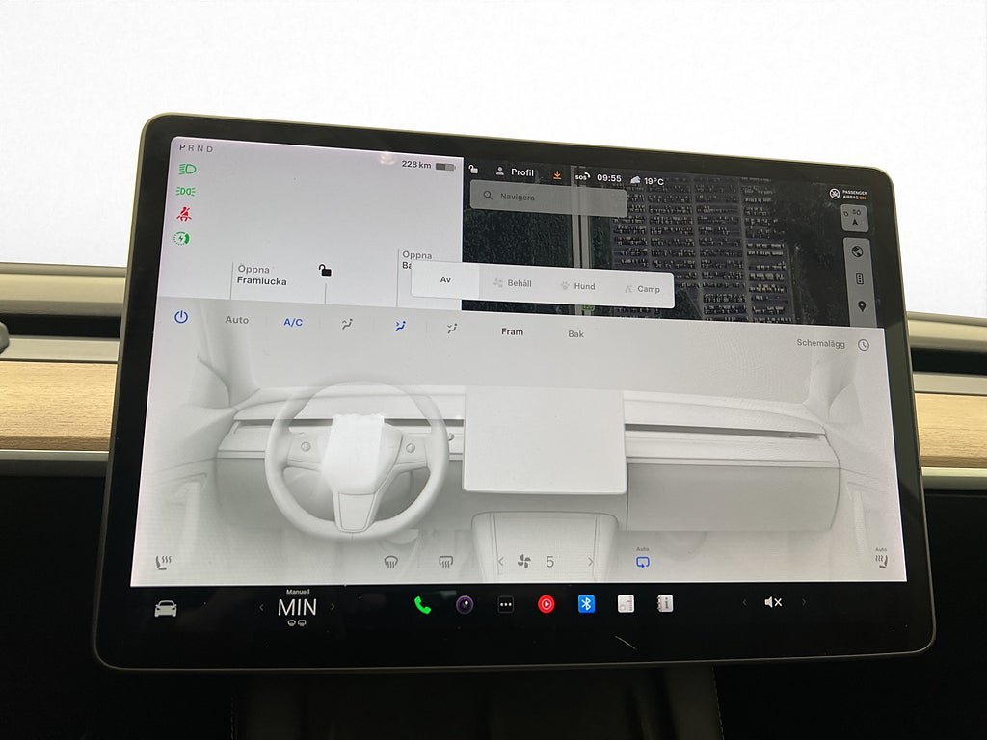
Task: Tap the Navigera search field
Action: pyautogui.click(x=547, y=198)
